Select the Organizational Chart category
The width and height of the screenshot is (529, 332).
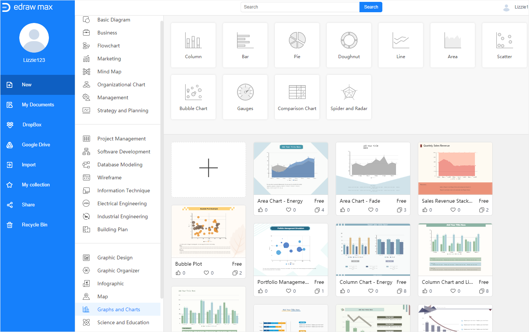[x=118, y=84]
